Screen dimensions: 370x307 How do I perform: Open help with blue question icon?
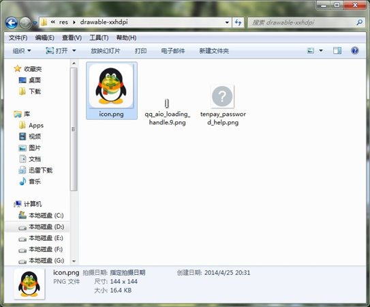pos(354,50)
